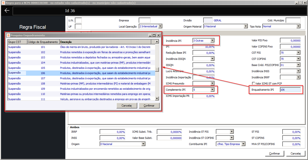Open Incidência IRRF dropdown

(298, 77)
